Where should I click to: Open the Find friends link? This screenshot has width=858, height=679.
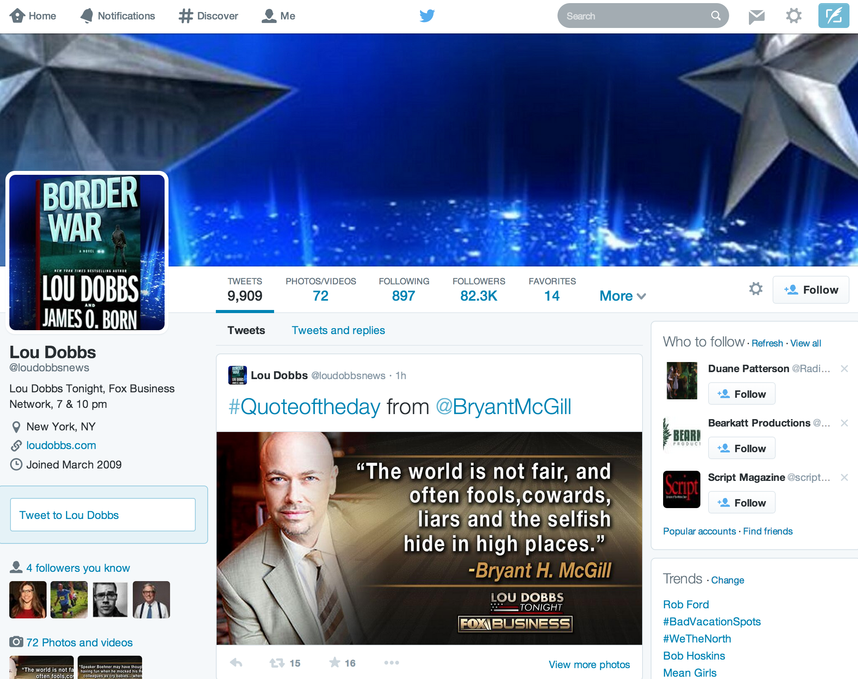point(768,531)
